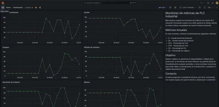Open the Caudal panel title
Image resolution: width=219 pixels, height=107 pixels.
87,12
